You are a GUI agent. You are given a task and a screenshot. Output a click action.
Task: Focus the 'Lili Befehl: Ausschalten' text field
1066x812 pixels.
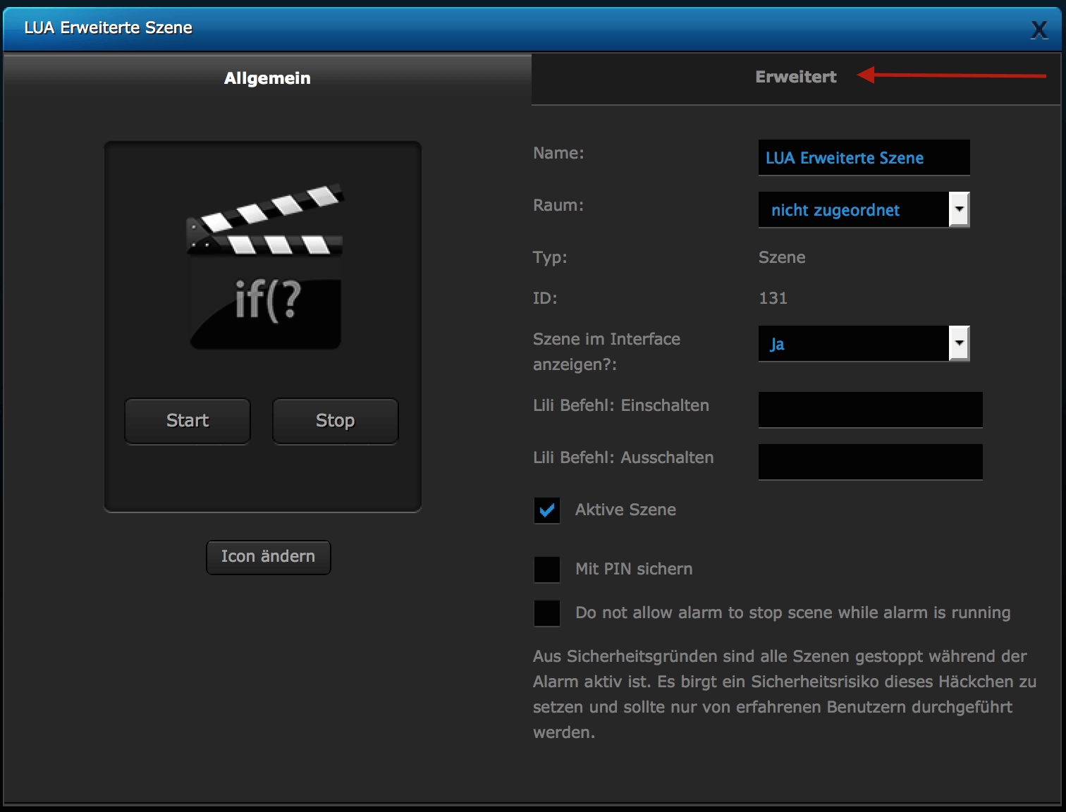tap(870, 462)
